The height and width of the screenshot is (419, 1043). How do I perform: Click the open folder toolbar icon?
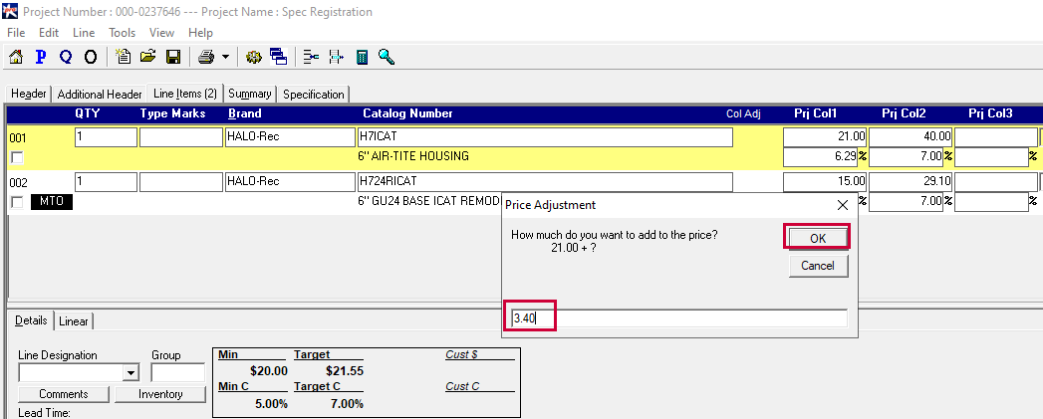coord(148,57)
